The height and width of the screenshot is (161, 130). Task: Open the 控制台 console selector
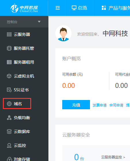[x=24, y=22]
